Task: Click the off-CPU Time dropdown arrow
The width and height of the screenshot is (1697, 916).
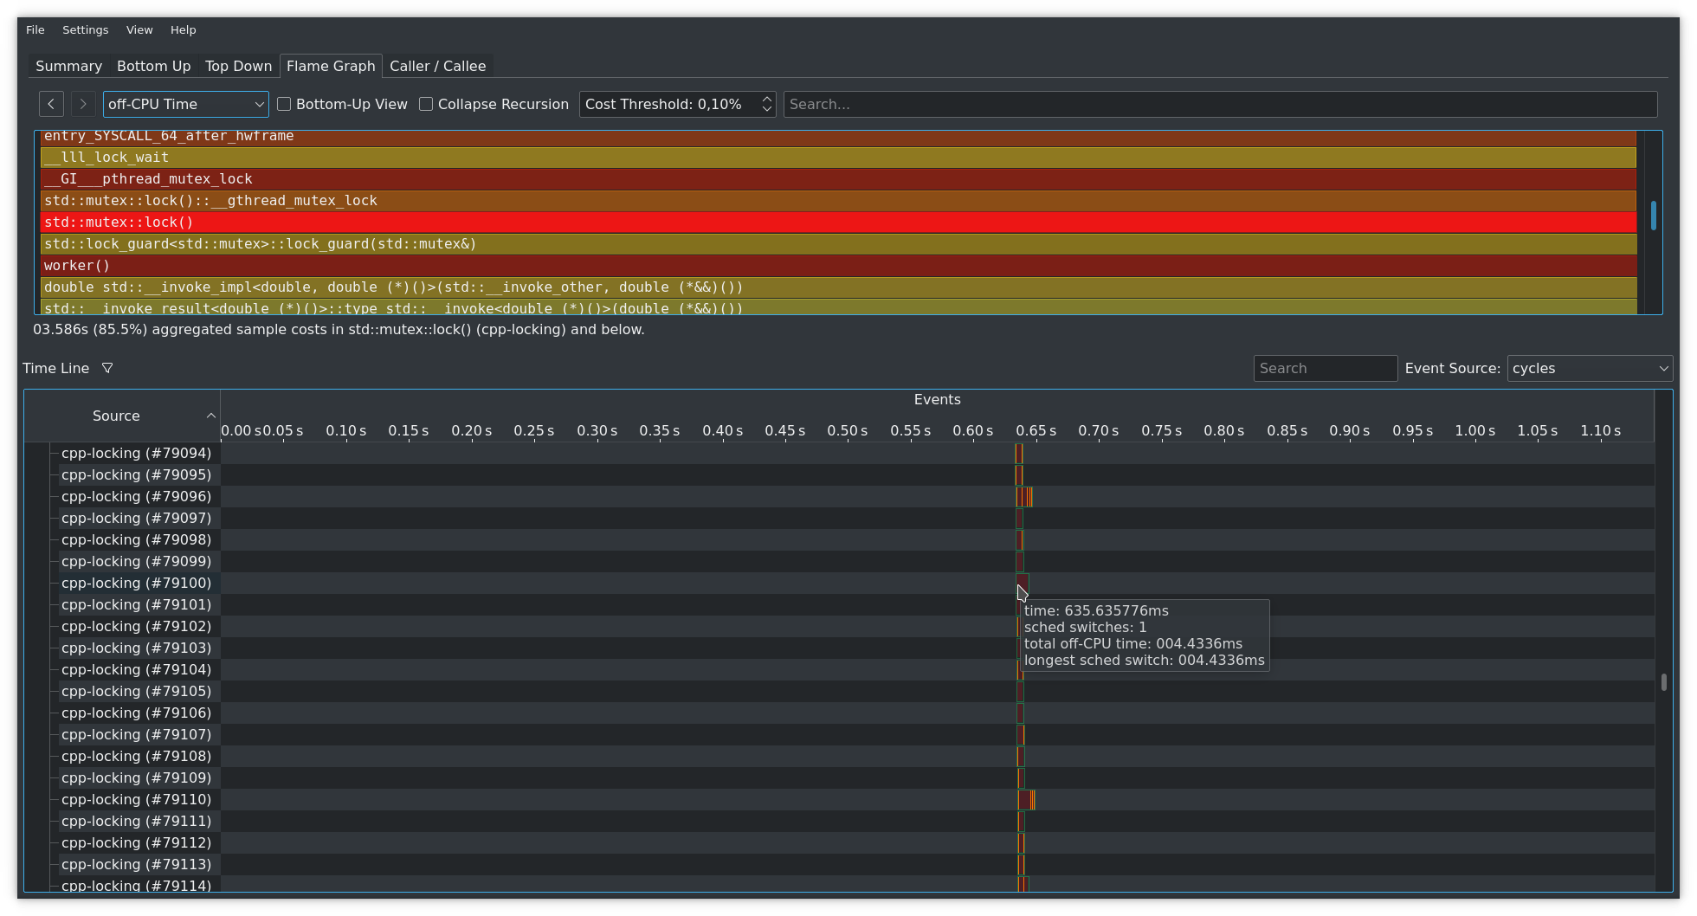Action: tap(259, 104)
